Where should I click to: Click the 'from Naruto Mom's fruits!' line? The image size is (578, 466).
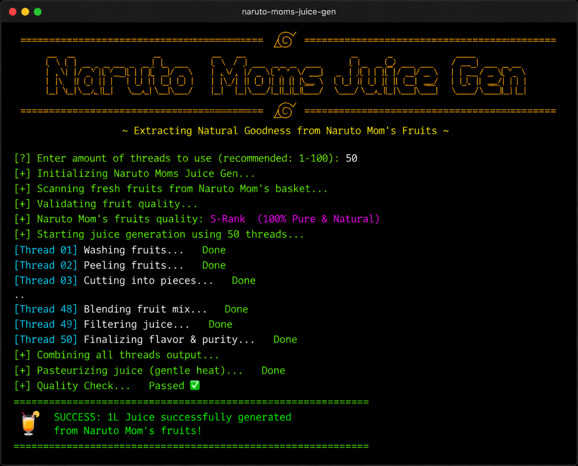(128, 431)
